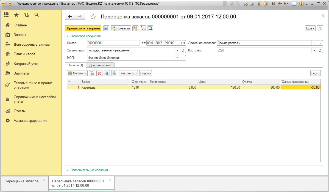Open the Favorites star in the sidebar
The image size is (329, 192).
click(x=16, y=15)
